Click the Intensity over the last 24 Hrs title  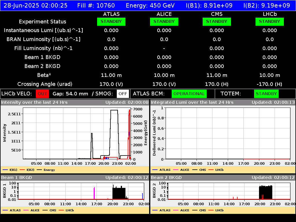[x=34, y=103]
